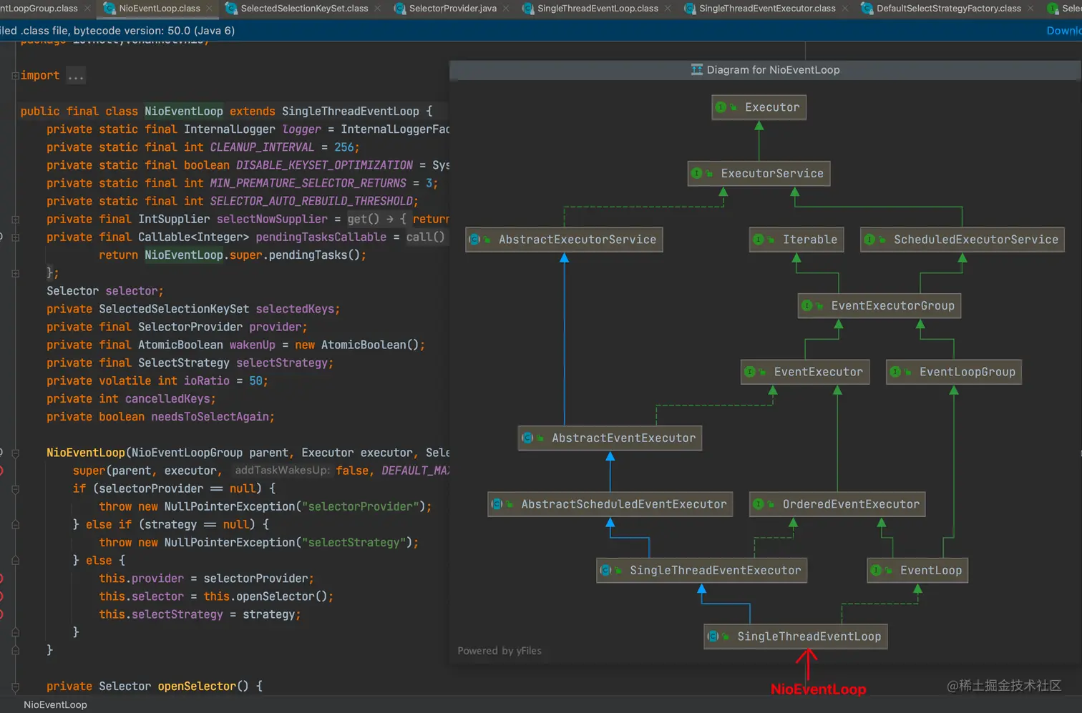Select the ScheduledExecutorService diagram node

click(x=962, y=240)
